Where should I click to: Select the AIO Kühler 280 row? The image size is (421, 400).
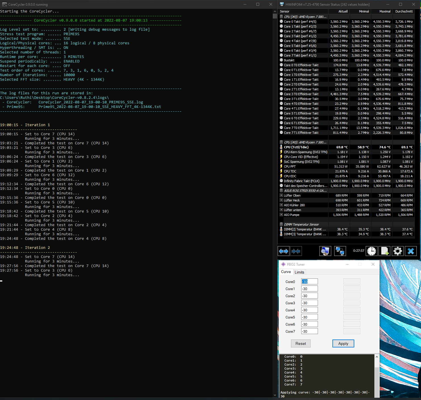[x=346, y=205]
